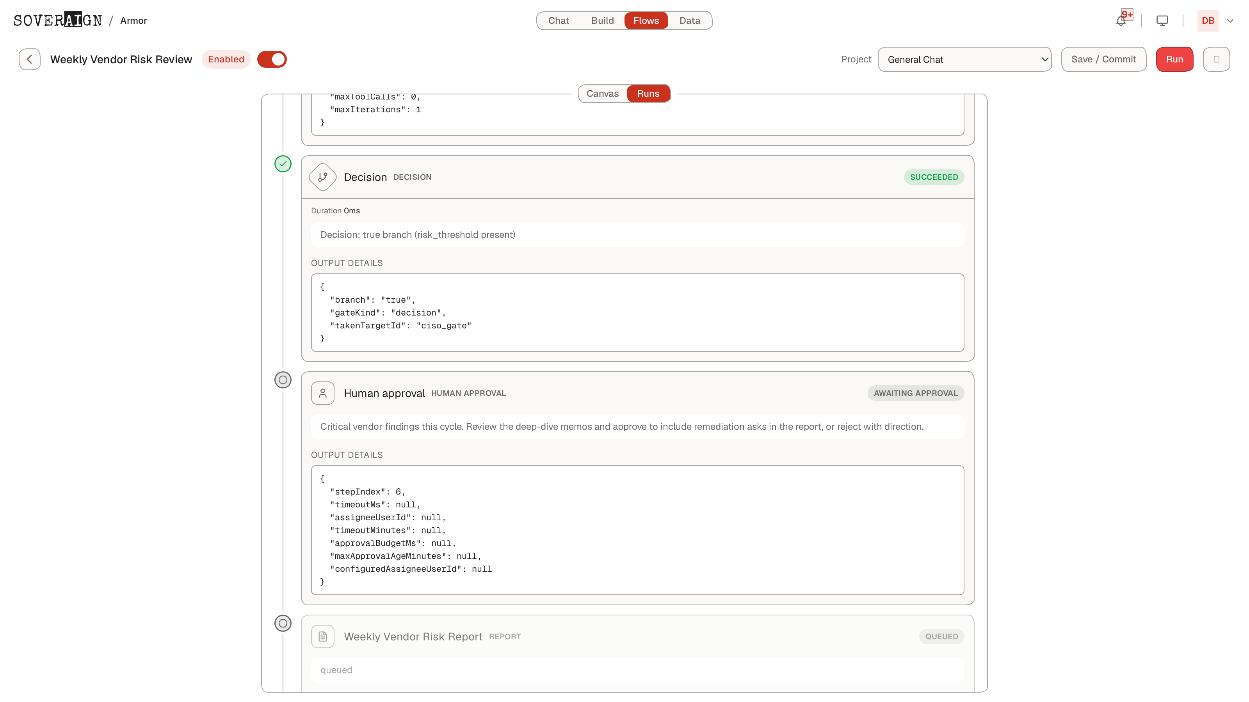Click the Human approval step title
The width and height of the screenshot is (1249, 702).
coord(384,394)
